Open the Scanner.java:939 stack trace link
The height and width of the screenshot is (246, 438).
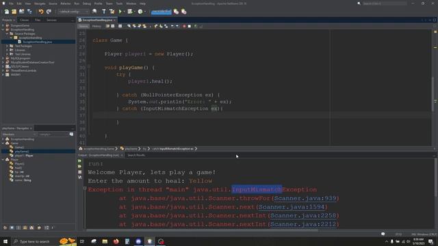click(305, 198)
